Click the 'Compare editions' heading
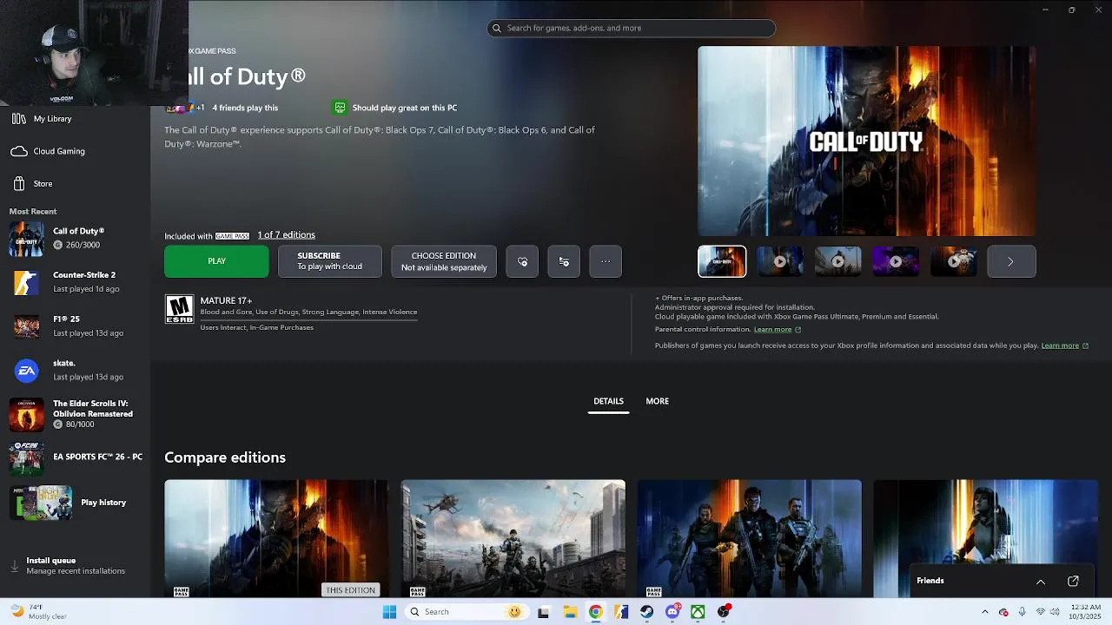 tap(225, 457)
